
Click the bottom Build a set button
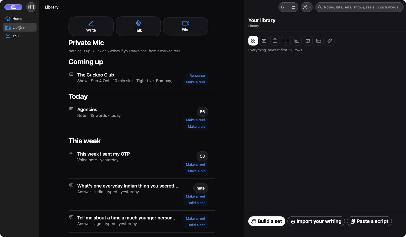(x=267, y=221)
